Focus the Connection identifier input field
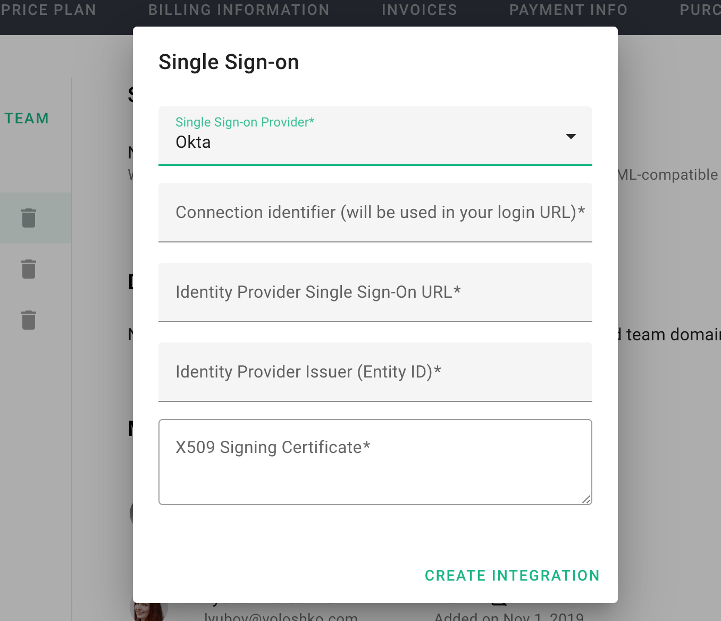The width and height of the screenshot is (721, 621). [x=375, y=213]
